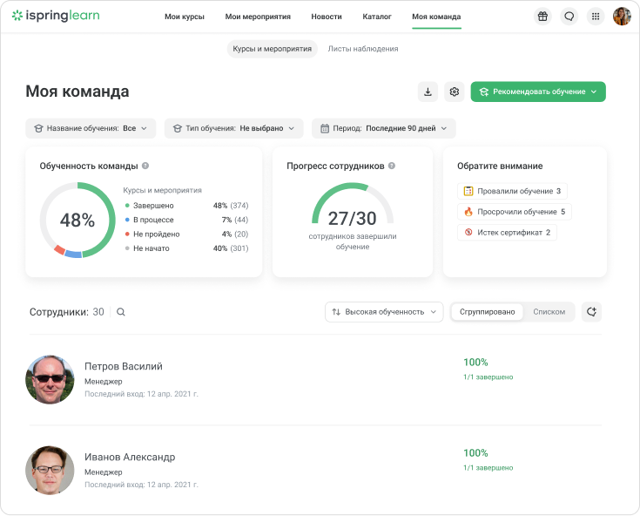Click help icon next to Прогресс сотрудников
The height and width of the screenshot is (516, 640).
(392, 166)
